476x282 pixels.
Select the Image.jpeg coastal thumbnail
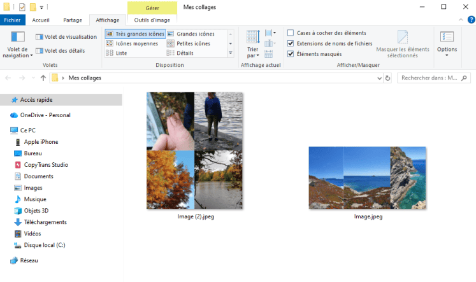pyautogui.click(x=367, y=178)
